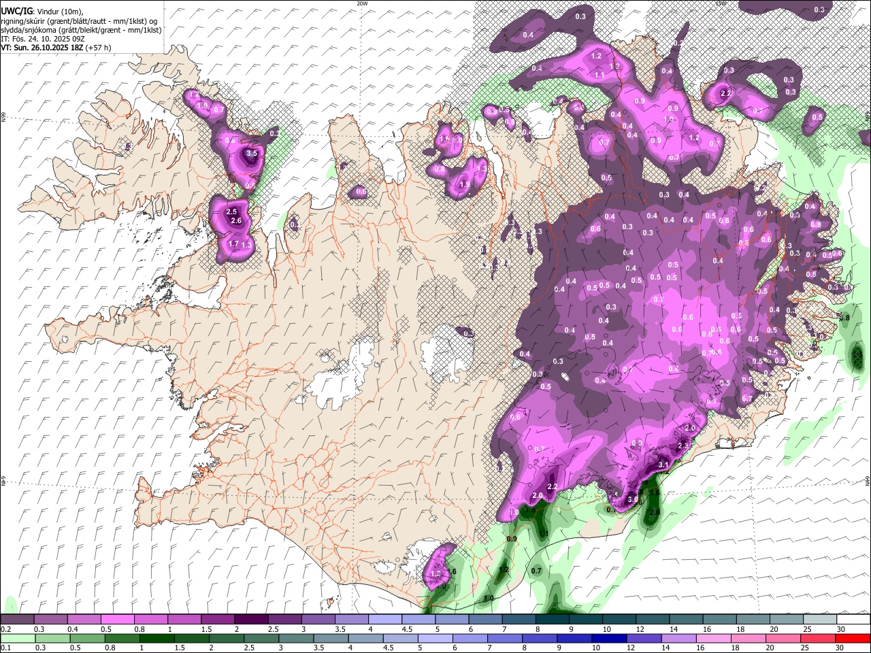This screenshot has width=871, height=653.
Task: Click the VT: Sun. 26.10.2025 18Z timestamp
Action: [x=42, y=48]
